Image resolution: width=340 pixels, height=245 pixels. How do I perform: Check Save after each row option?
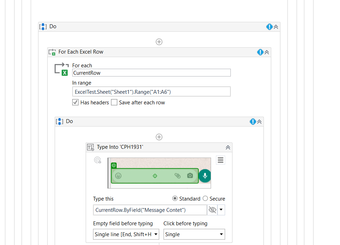click(x=114, y=103)
